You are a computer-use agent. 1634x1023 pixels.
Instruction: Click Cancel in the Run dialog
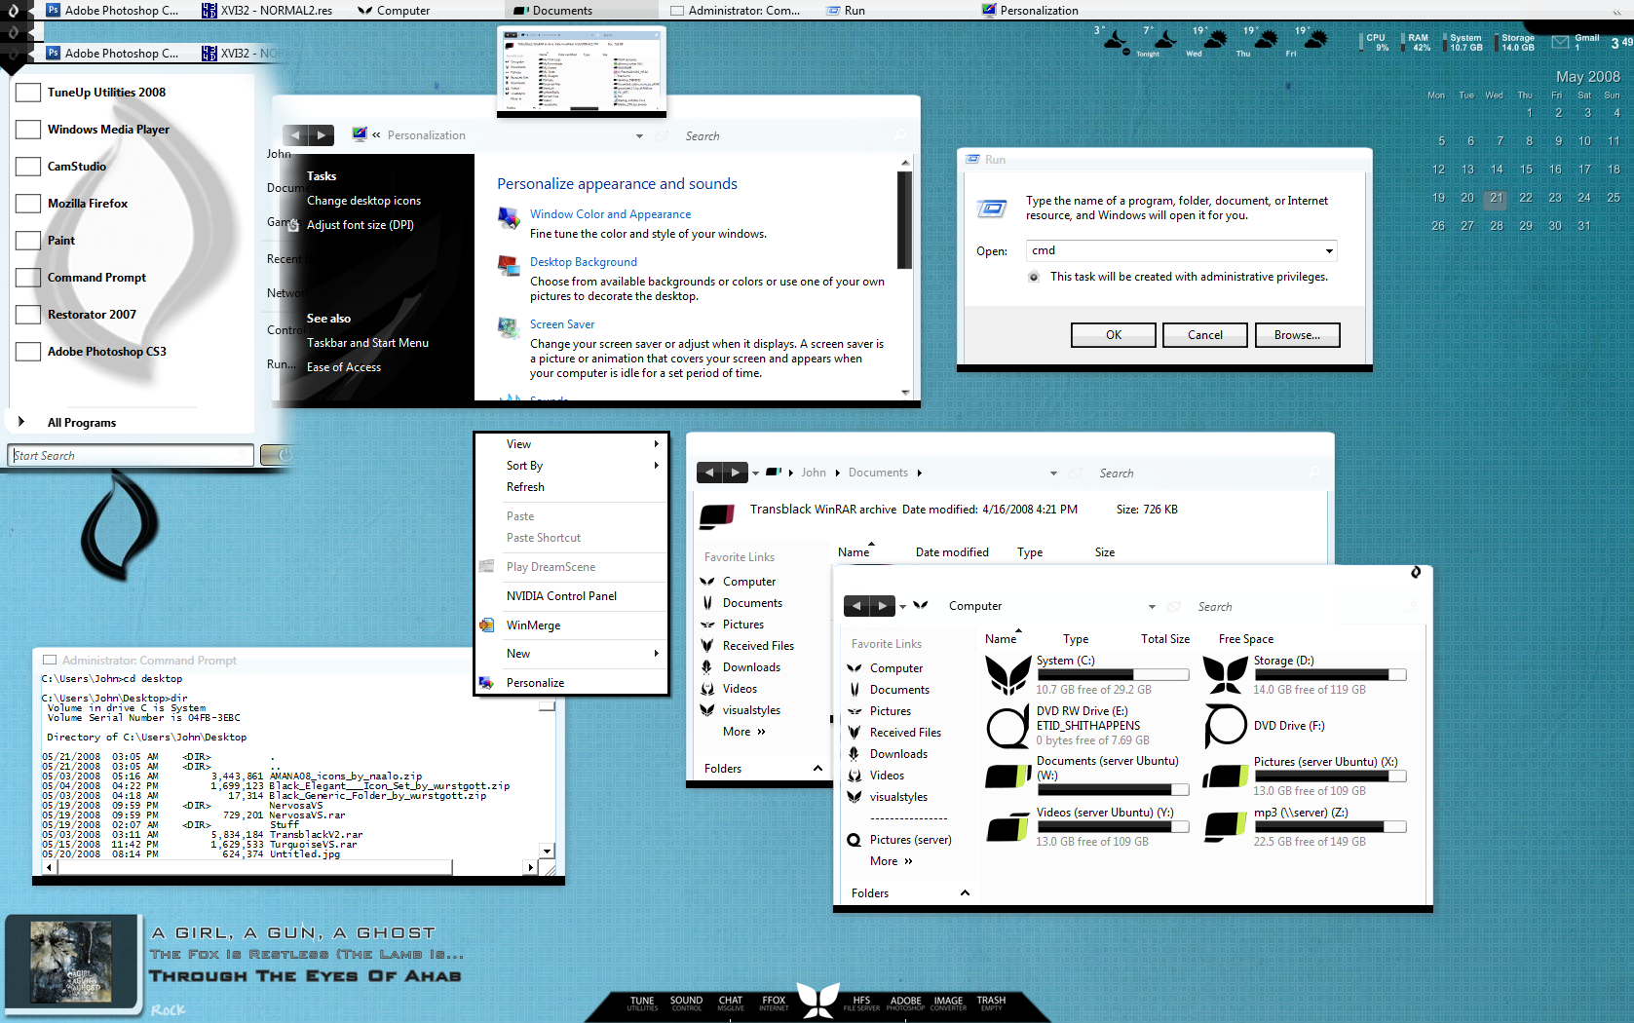(1205, 335)
